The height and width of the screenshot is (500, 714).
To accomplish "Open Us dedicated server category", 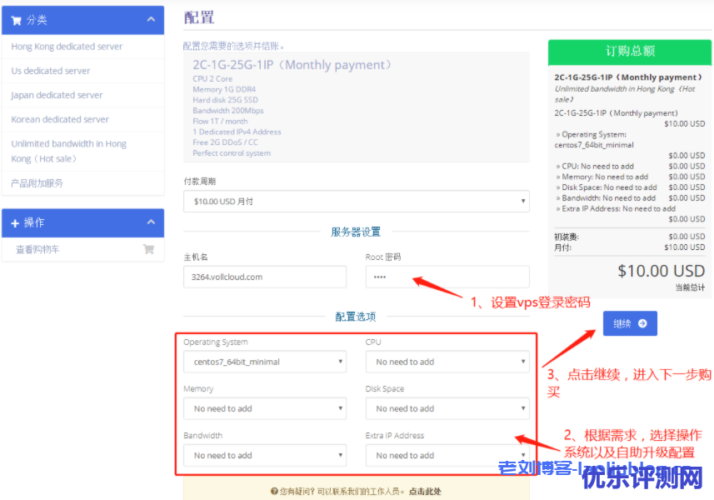I will pyautogui.click(x=51, y=71).
